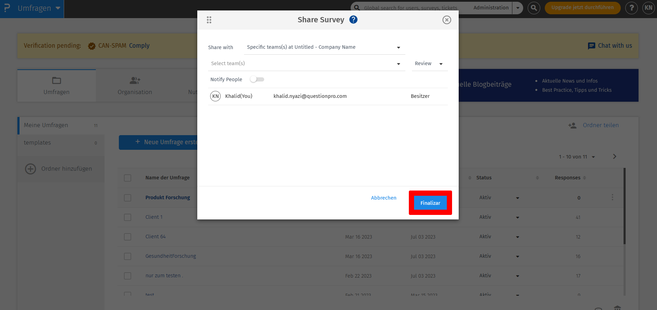Open the GesundheitForschung status dropdown
Screen dimensions: 657x310
click(x=518, y=256)
